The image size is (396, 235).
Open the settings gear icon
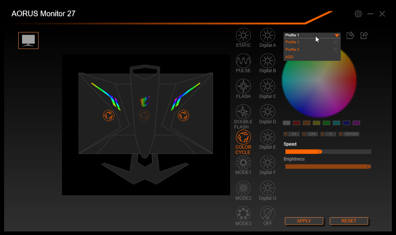pyautogui.click(x=358, y=14)
